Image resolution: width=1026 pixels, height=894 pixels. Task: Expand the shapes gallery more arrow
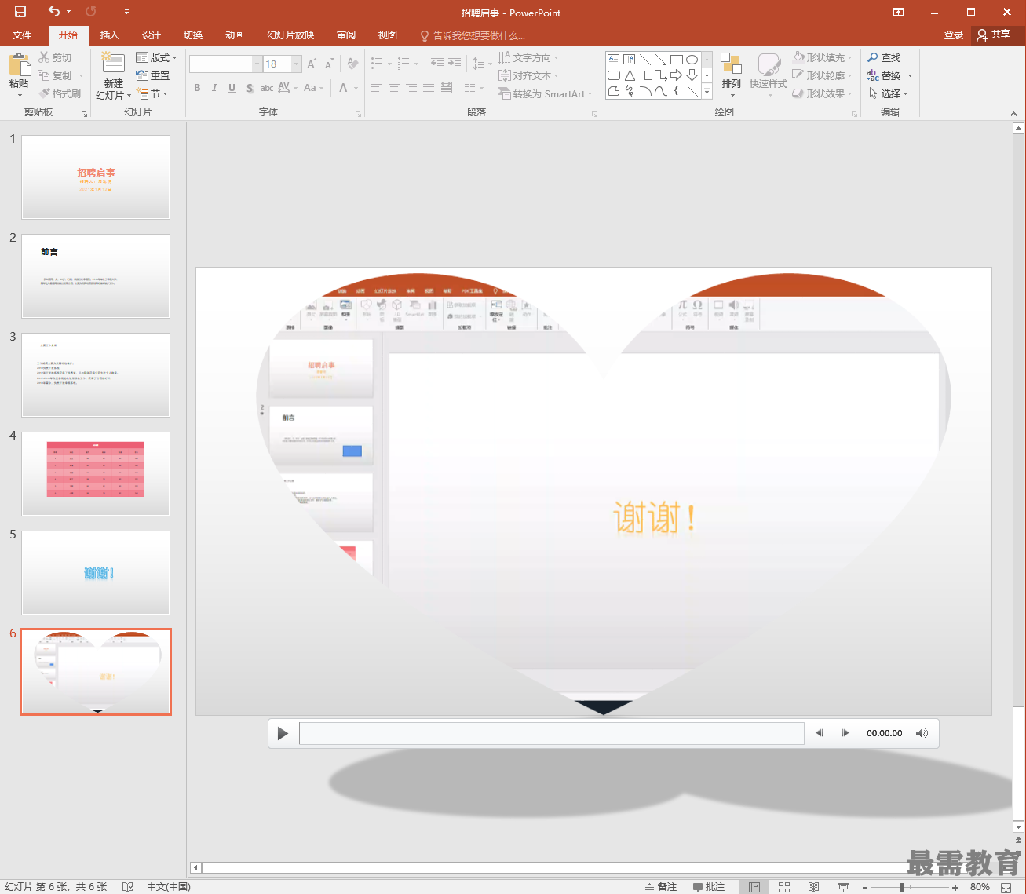(x=707, y=91)
